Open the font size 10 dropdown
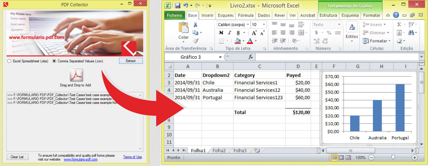The width and height of the screenshot is (428, 166). [x=264, y=25]
